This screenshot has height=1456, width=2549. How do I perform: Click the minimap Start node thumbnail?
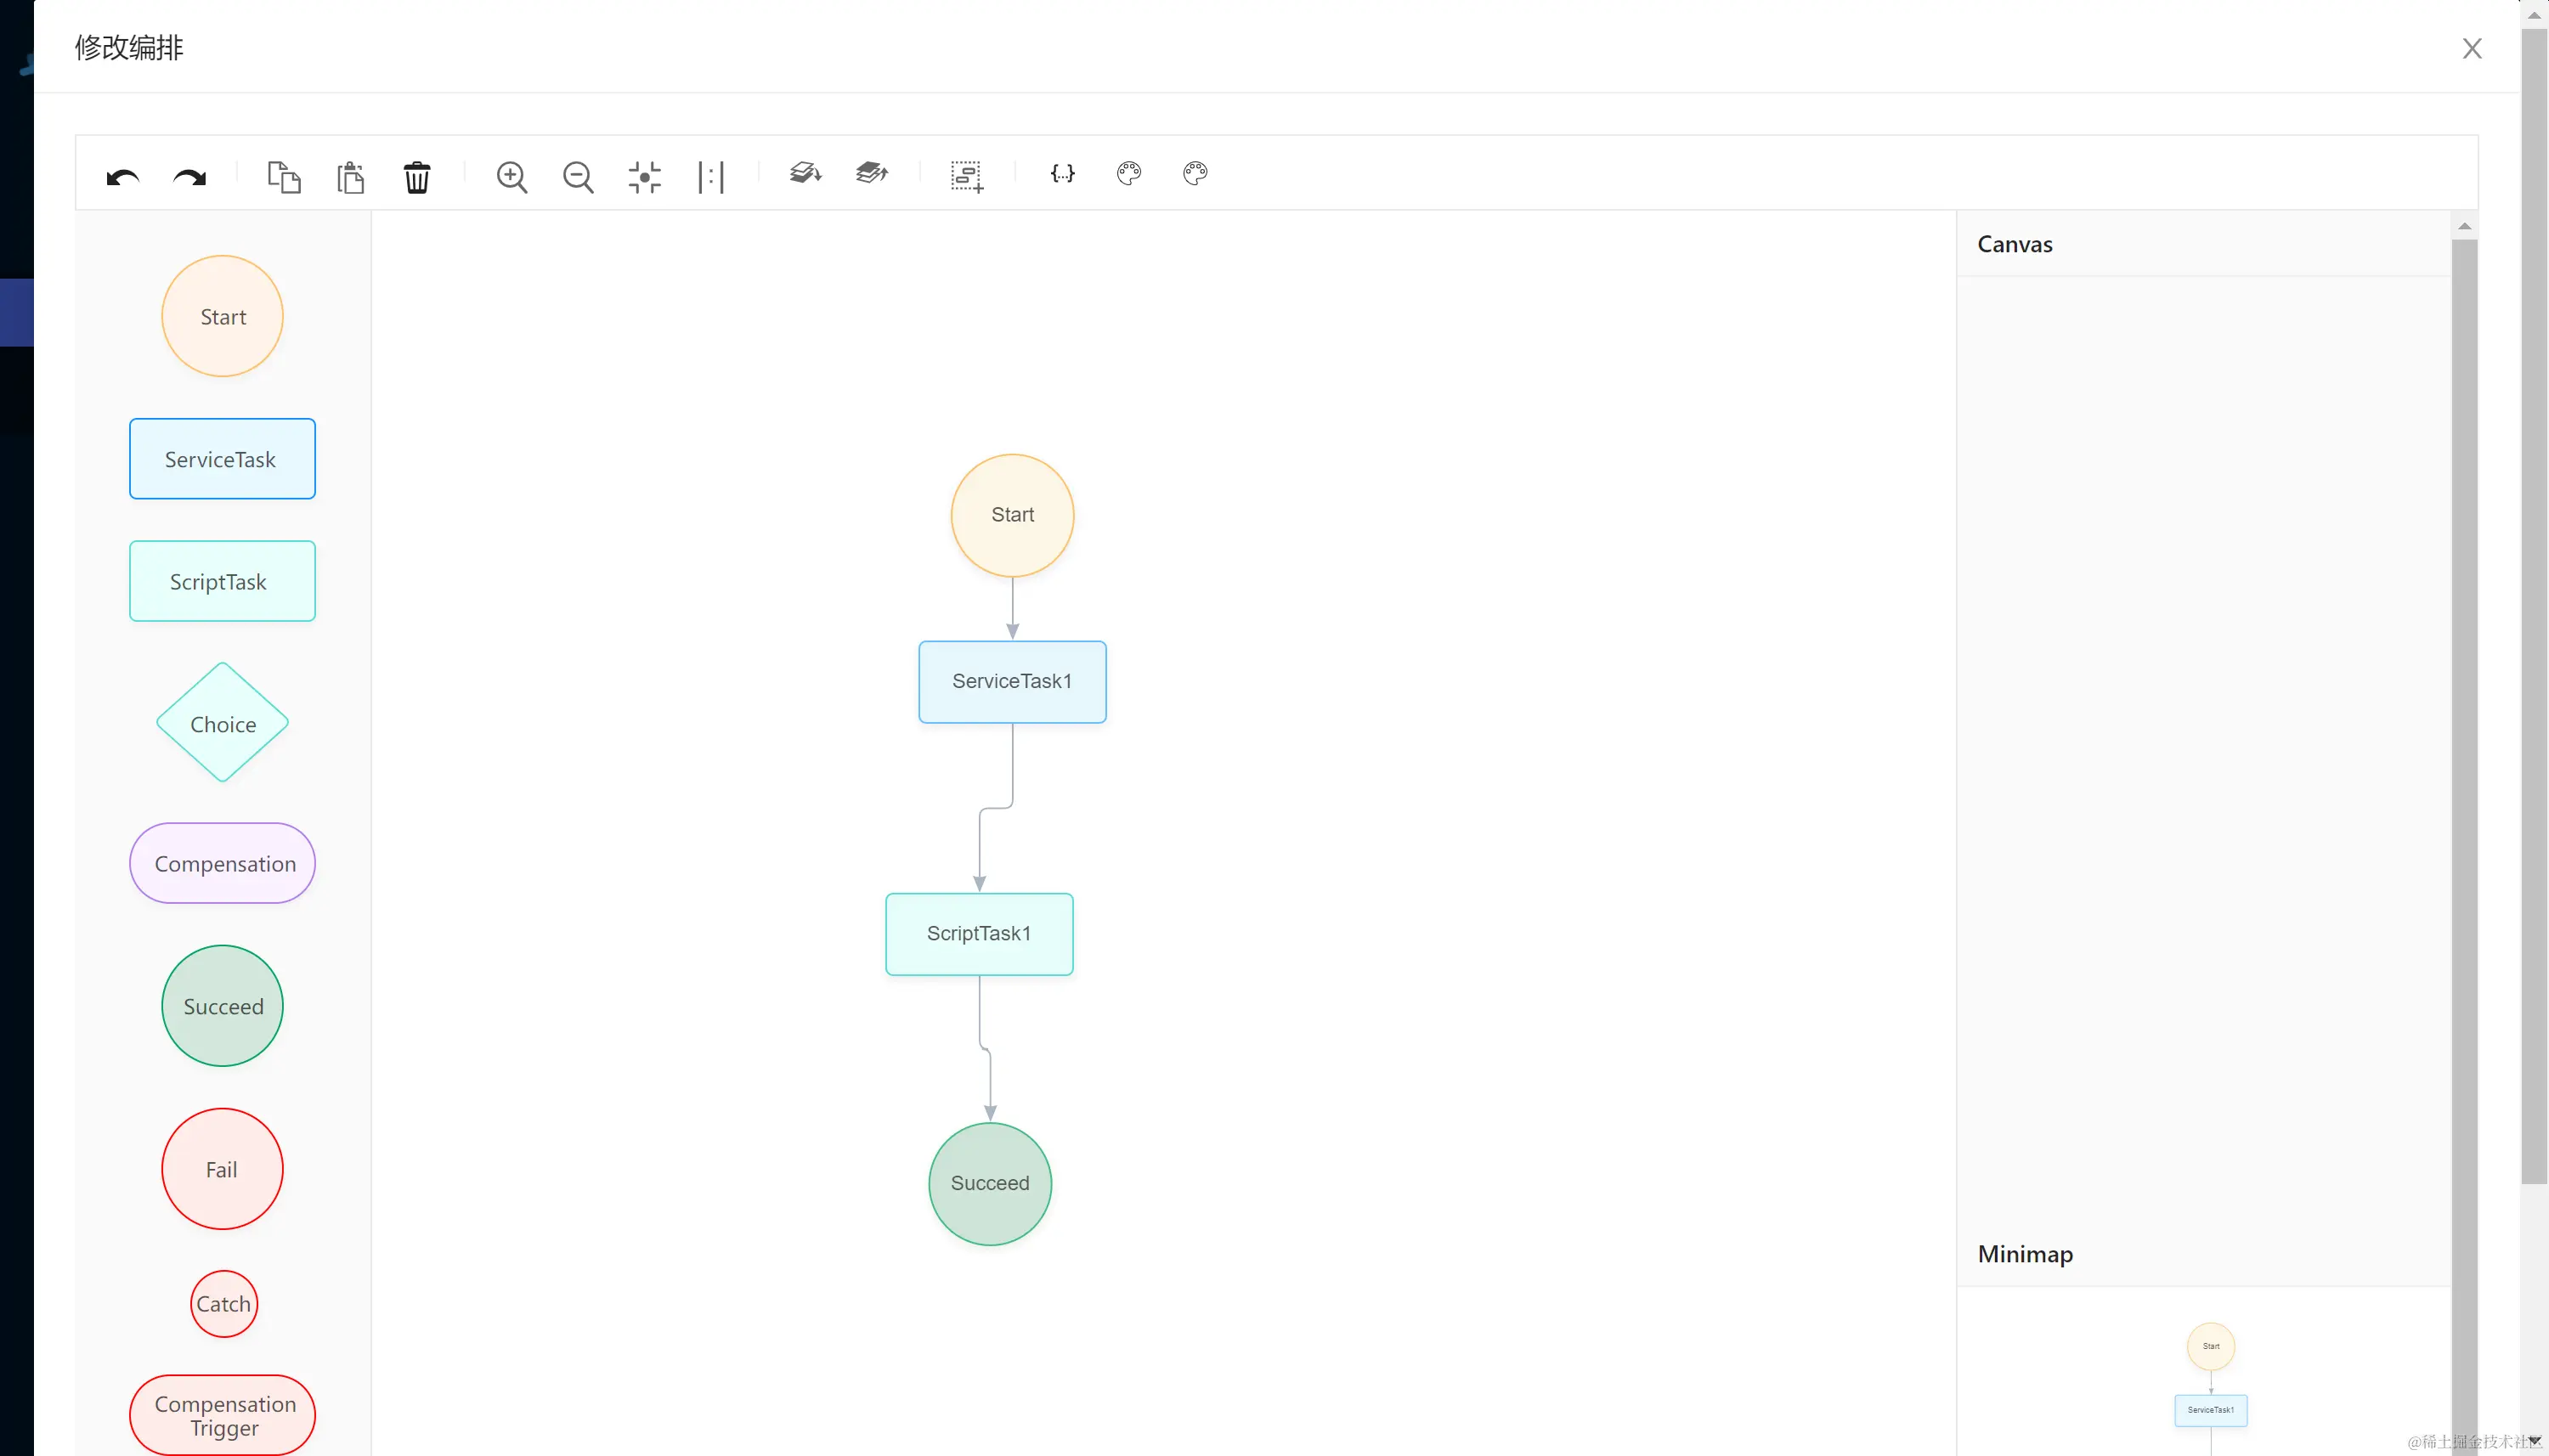point(2210,1346)
